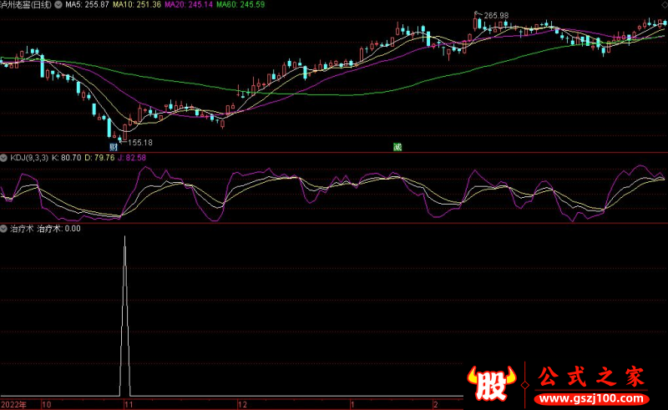Click the 泸州老窖(日线) stock title
668x410 pixels.
25,5
